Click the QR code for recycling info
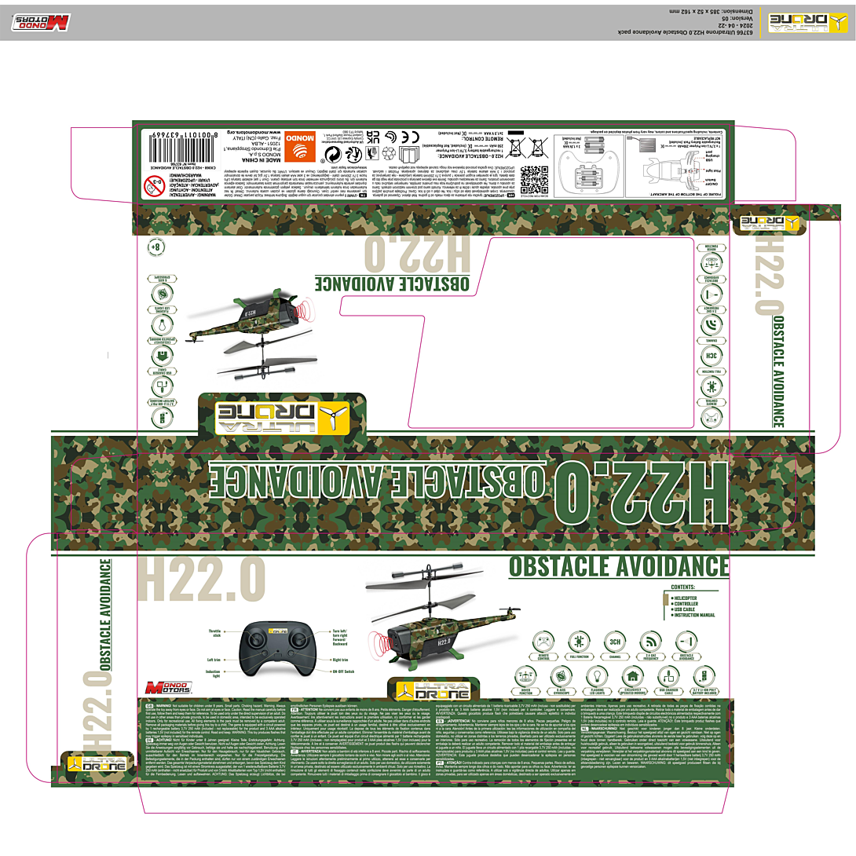This screenshot has height=856, width=856. click(534, 179)
